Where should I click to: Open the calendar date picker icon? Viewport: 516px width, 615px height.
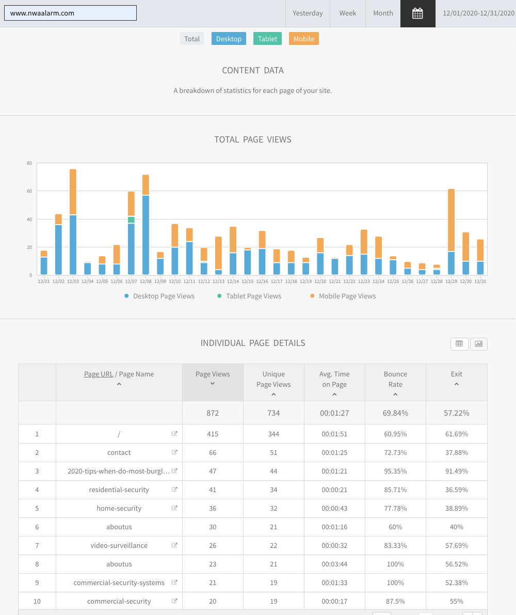coord(417,13)
